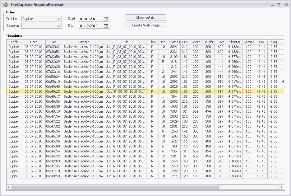The width and height of the screenshot is (291, 196).
Task: Click the Show details button
Action: [x=146, y=17]
